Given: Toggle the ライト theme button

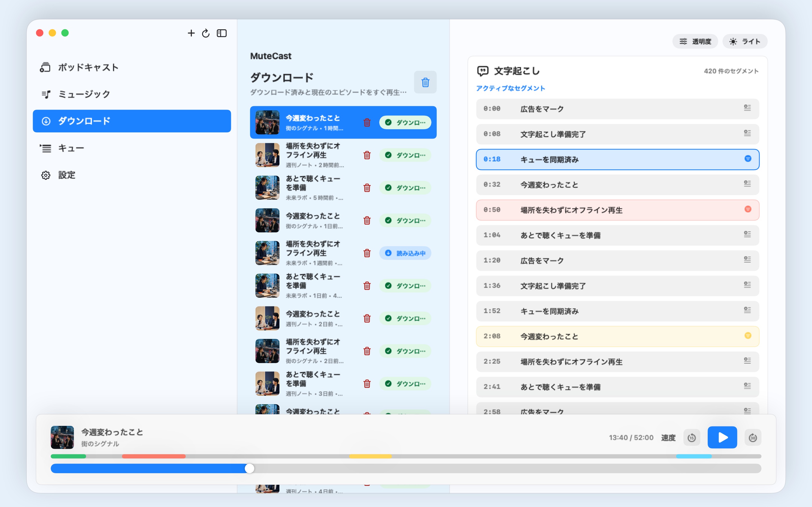Looking at the screenshot, I should pyautogui.click(x=745, y=41).
